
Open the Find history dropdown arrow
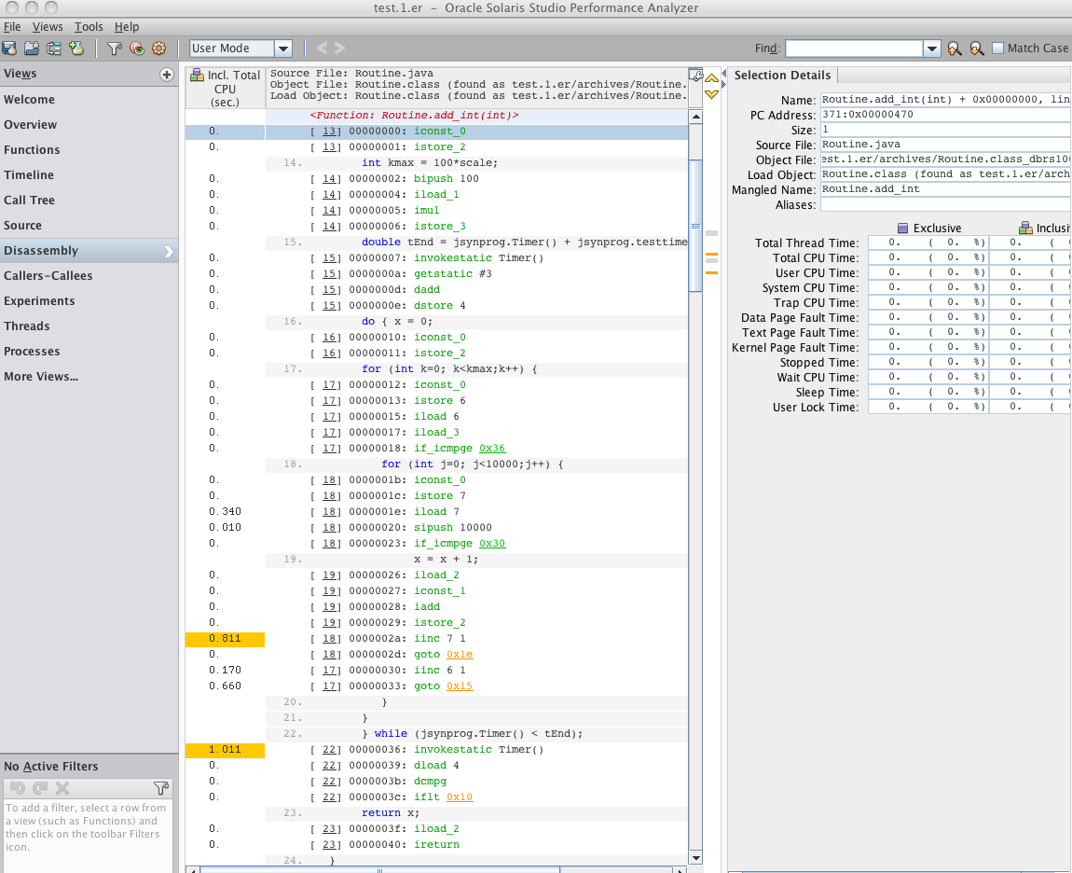click(x=931, y=48)
